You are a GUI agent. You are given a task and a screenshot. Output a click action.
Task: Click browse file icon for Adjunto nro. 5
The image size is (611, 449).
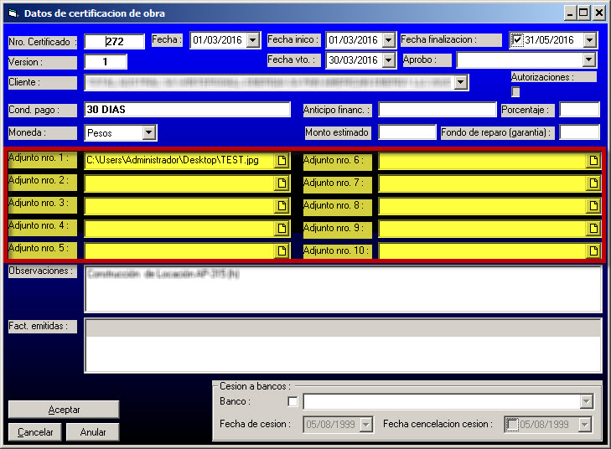click(x=282, y=251)
